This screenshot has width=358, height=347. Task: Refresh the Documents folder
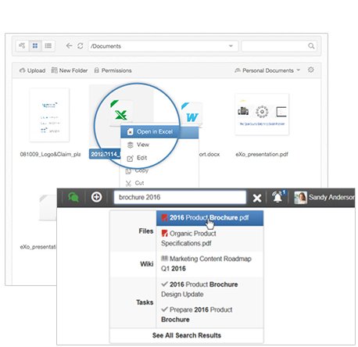[x=81, y=46]
